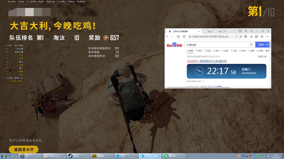Image resolution: width=284 pixels, height=159 pixels.
Task: Select the 采购 tab
Action: pyautogui.click(x=260, y=51)
